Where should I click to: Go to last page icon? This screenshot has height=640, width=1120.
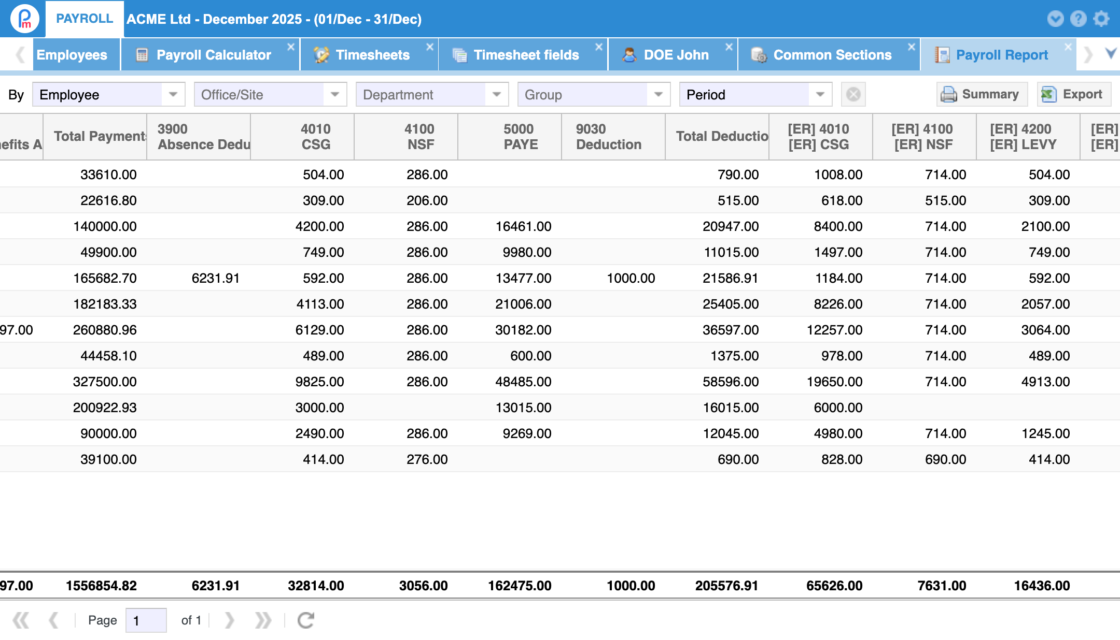coord(263,620)
